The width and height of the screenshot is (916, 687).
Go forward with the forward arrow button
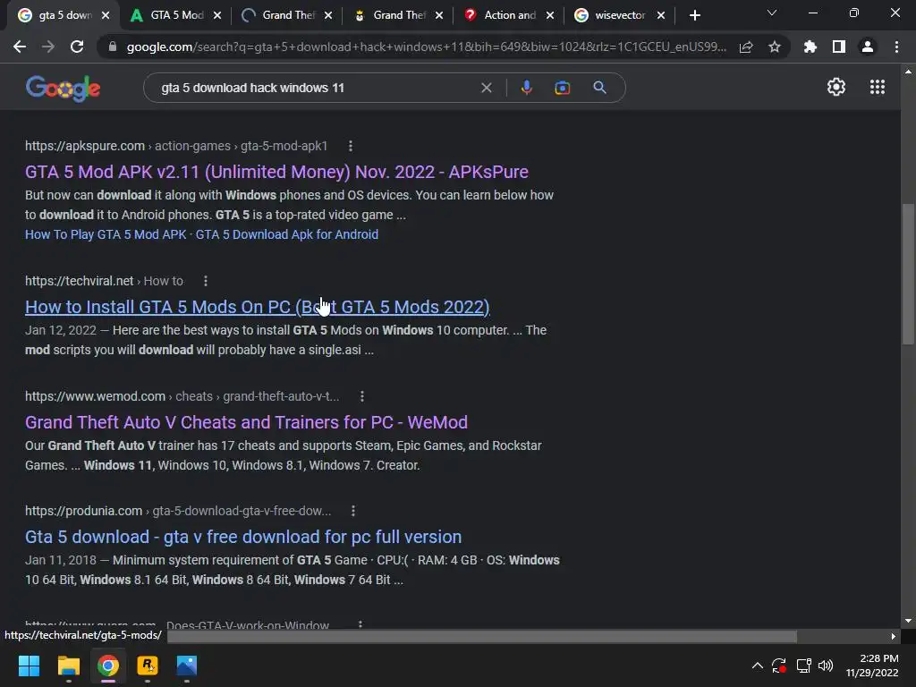pyautogui.click(x=48, y=47)
